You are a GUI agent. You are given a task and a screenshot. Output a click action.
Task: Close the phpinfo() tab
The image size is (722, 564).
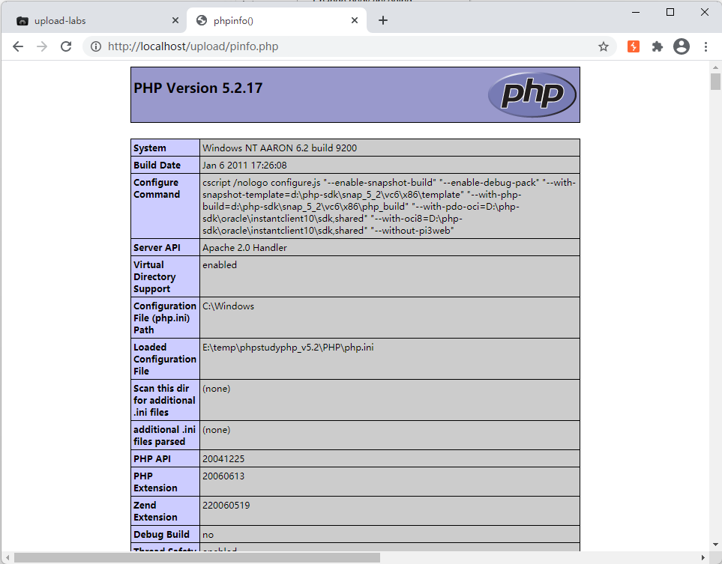355,20
